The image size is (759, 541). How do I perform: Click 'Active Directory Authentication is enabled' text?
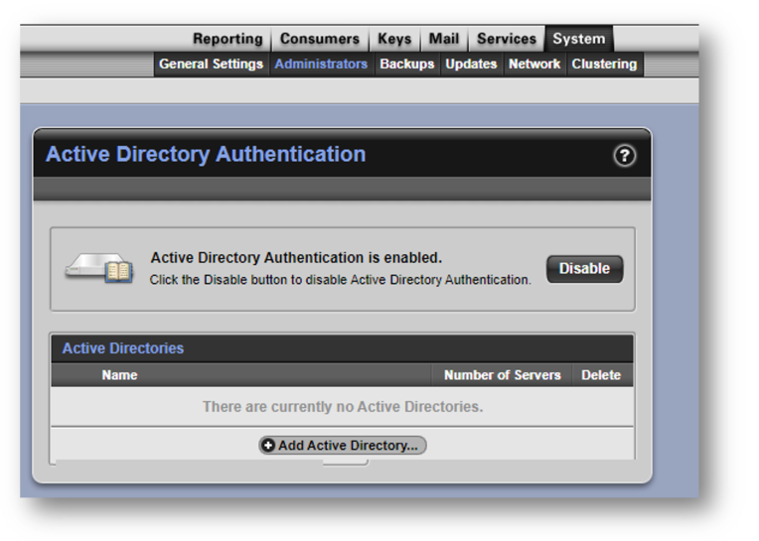(x=296, y=258)
